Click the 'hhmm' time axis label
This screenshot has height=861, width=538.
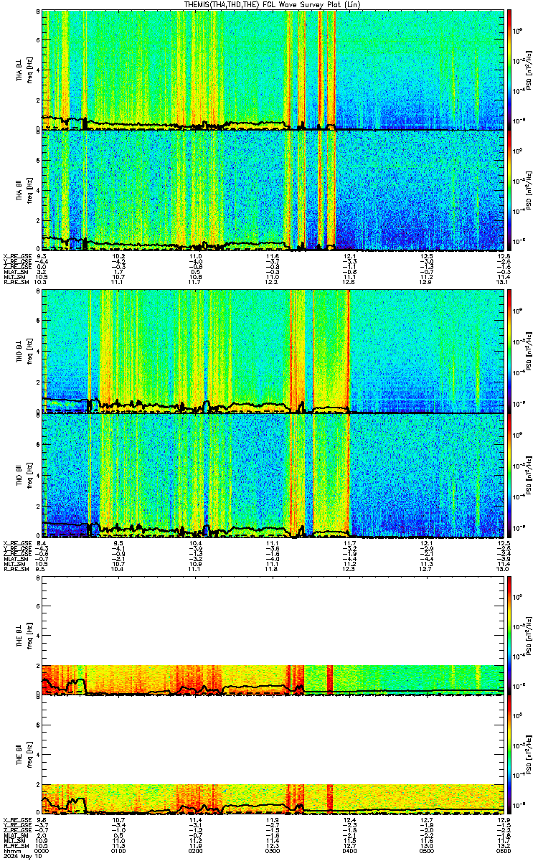coord(11,850)
